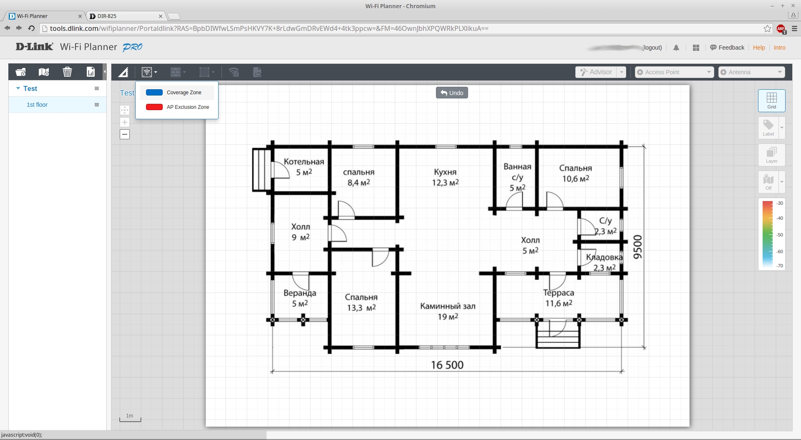801x440 pixels.
Task: Toggle the Grid display button
Action: (771, 101)
